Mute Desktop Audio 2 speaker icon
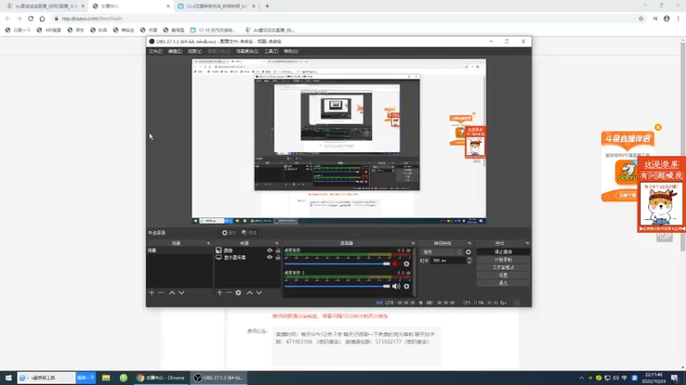 [x=396, y=287]
